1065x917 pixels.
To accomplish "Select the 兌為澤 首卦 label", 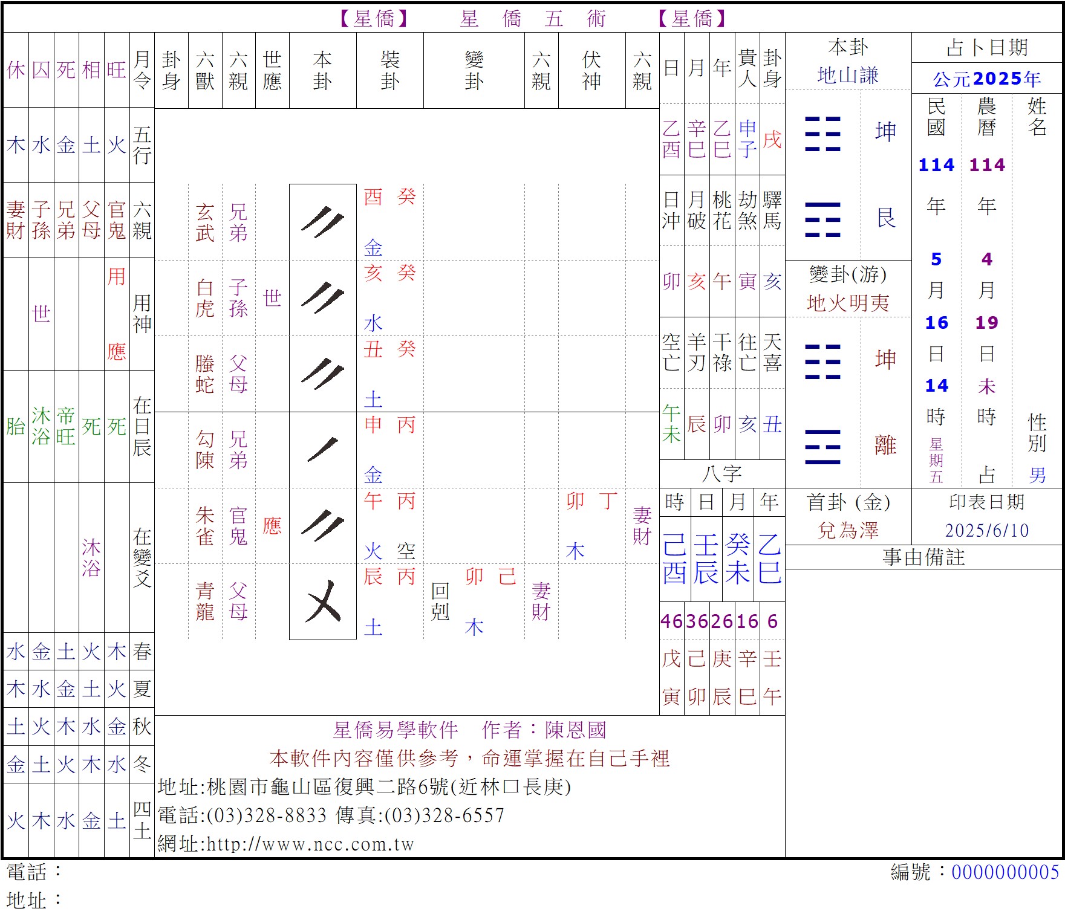I will [x=847, y=530].
